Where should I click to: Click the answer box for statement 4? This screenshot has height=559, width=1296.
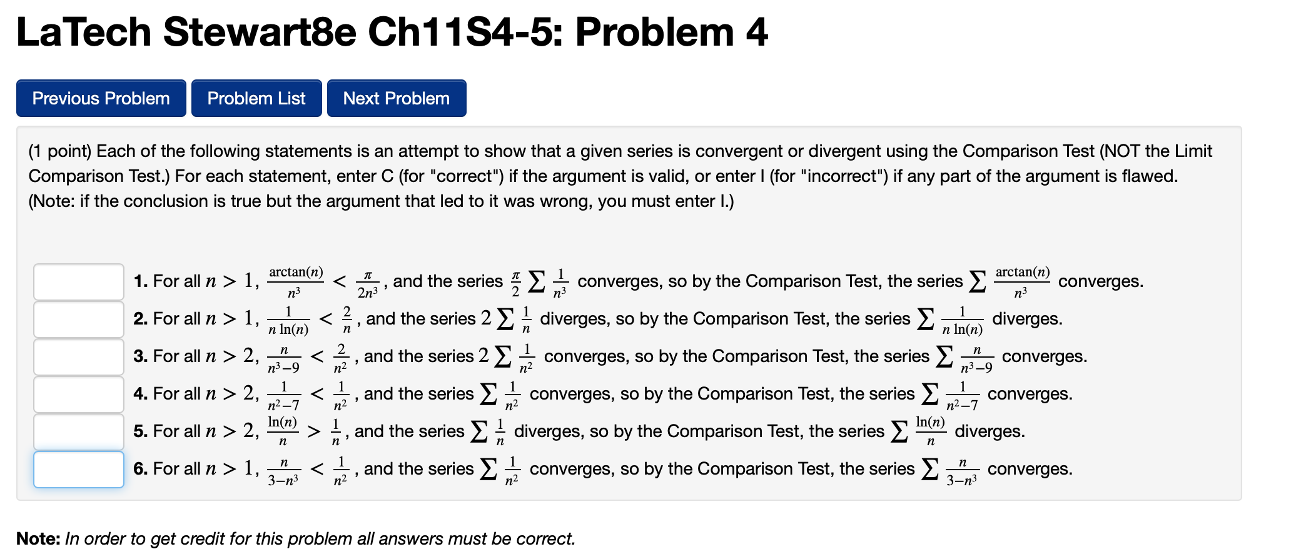pos(78,394)
